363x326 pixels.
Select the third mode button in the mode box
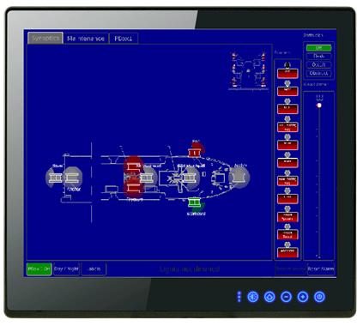pos(318,64)
